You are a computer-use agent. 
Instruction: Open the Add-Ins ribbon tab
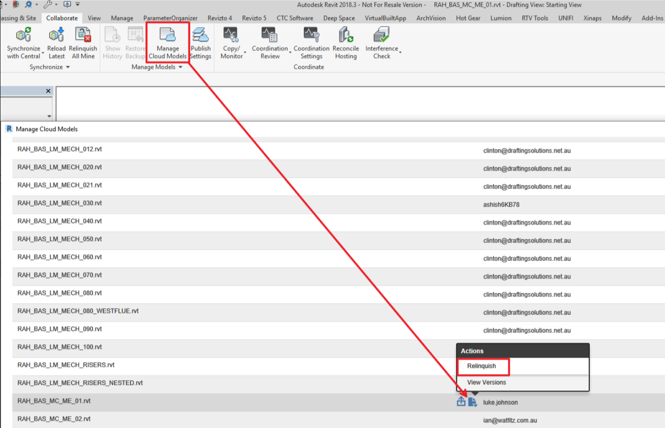click(x=651, y=18)
